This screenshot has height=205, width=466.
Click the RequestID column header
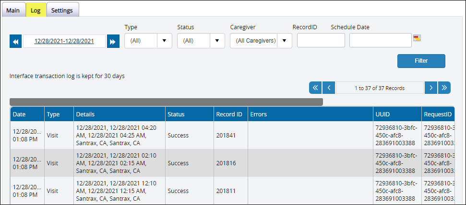pos(438,114)
